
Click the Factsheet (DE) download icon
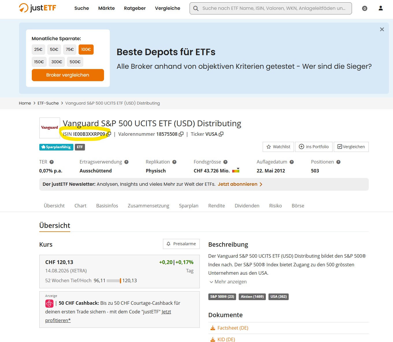213,328
